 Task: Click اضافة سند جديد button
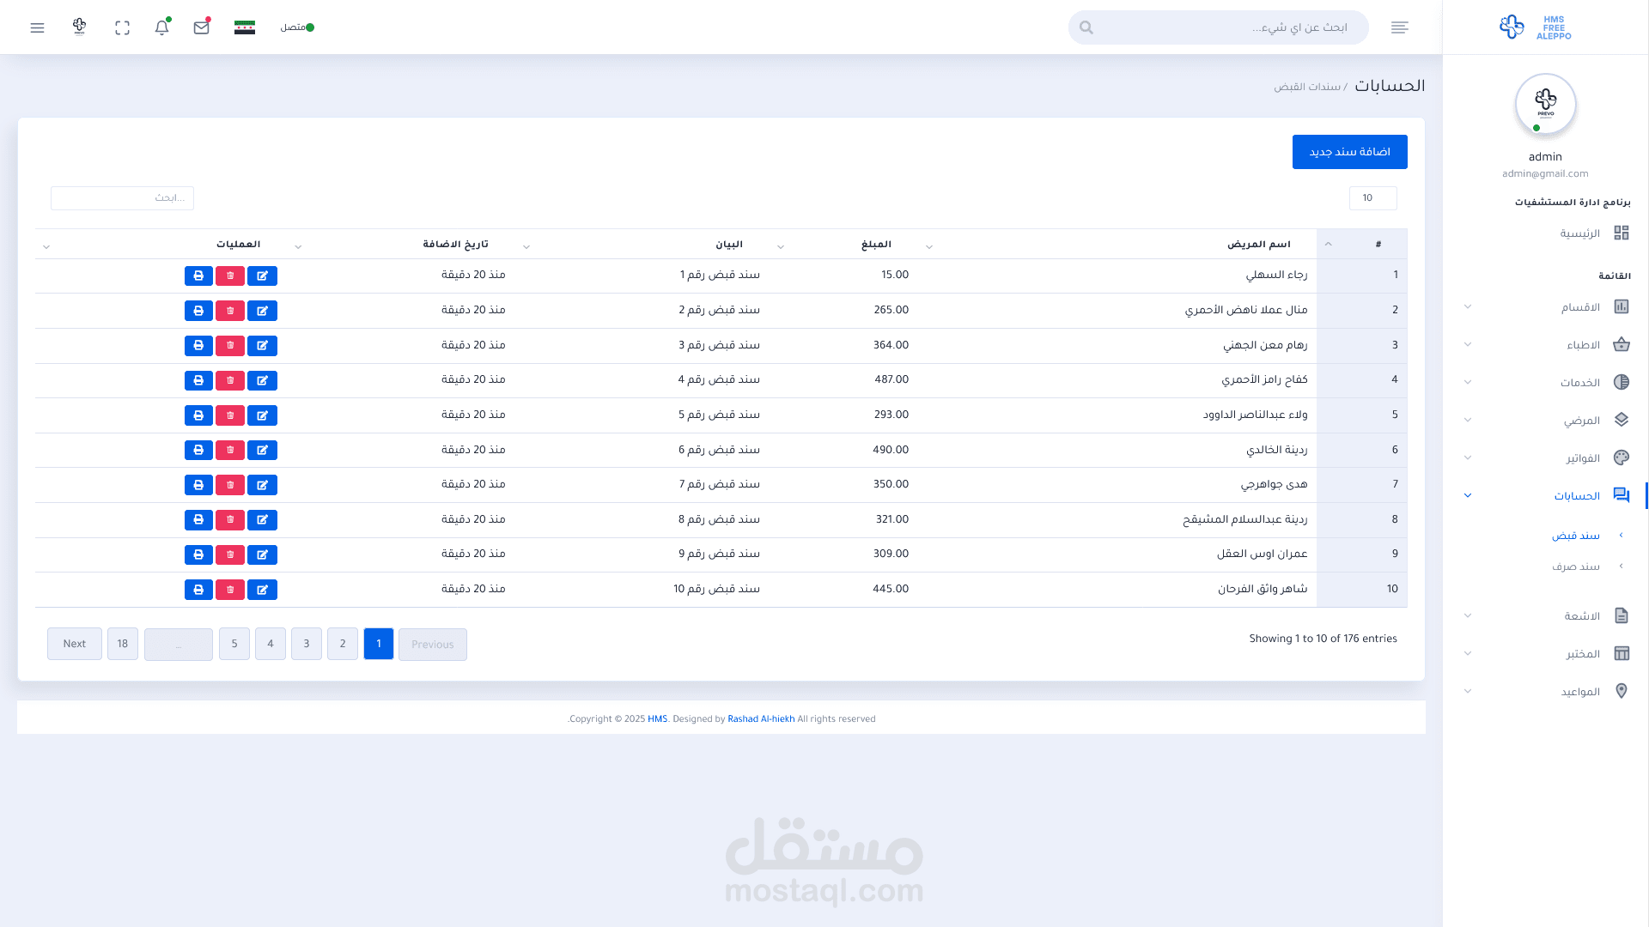[x=1349, y=152]
